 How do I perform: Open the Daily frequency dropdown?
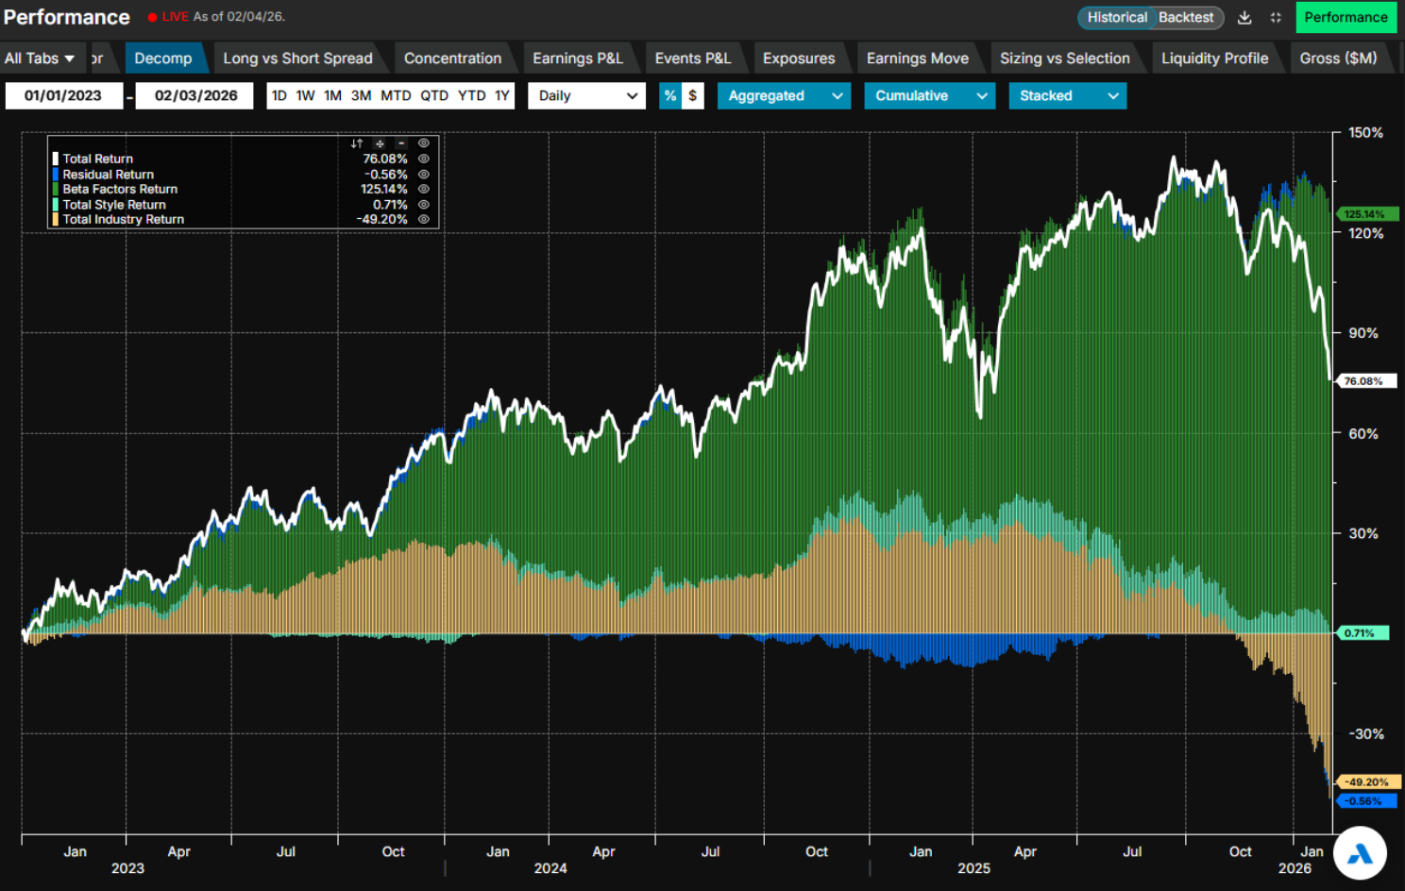(x=586, y=95)
